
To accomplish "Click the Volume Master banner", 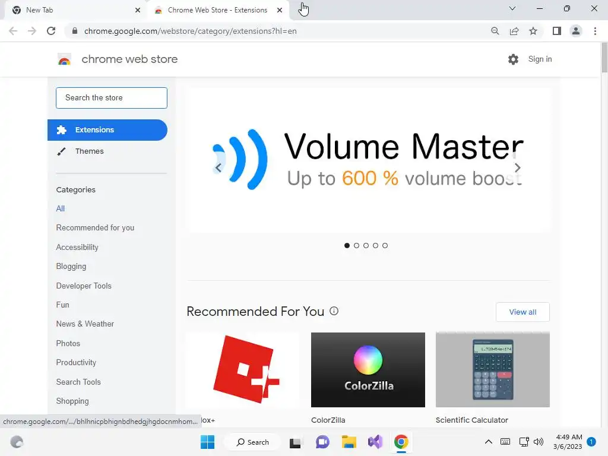I will coord(368,160).
